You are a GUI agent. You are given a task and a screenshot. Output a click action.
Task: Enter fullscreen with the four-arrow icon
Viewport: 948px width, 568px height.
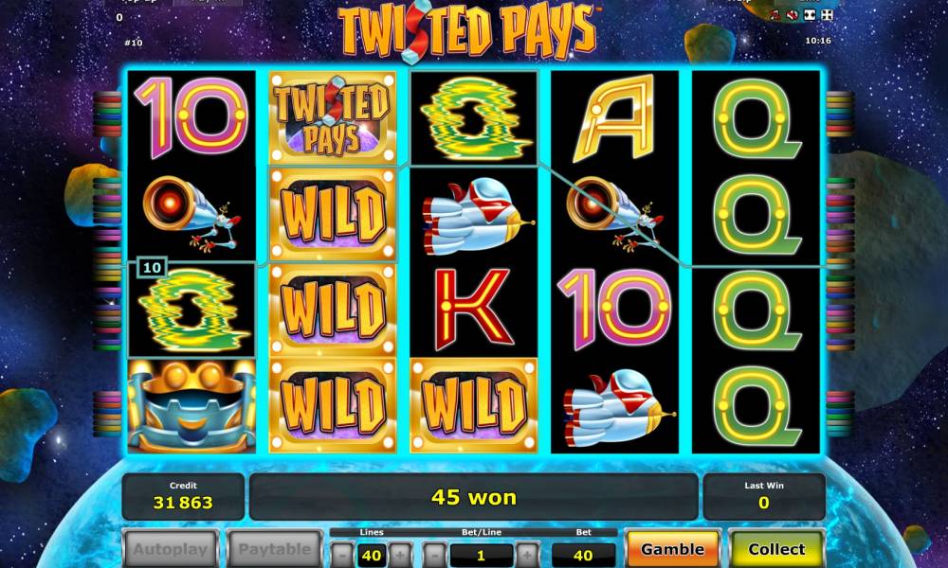coord(827,15)
